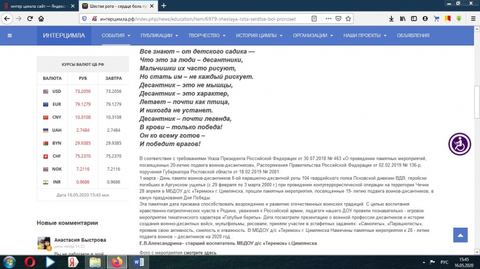This screenshot has width=480, height=269.
Task: Expand the НАШИ ПРОЕКТЫ menu
Action: pos(365,35)
